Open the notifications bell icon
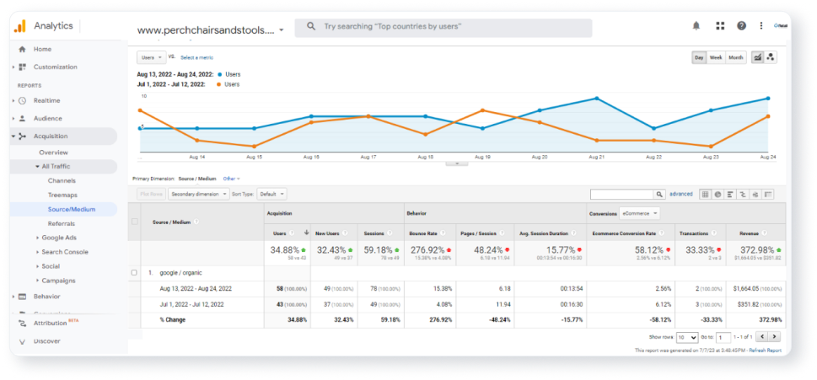Viewport: 817px width, 380px height. click(696, 26)
